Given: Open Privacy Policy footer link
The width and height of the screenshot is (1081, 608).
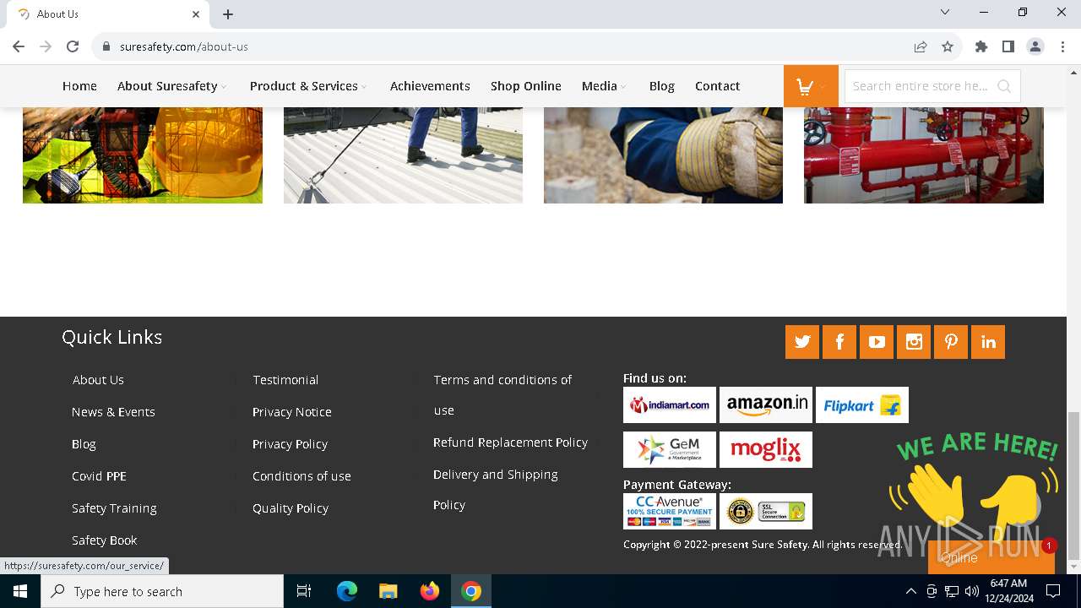Looking at the screenshot, I should (x=290, y=444).
